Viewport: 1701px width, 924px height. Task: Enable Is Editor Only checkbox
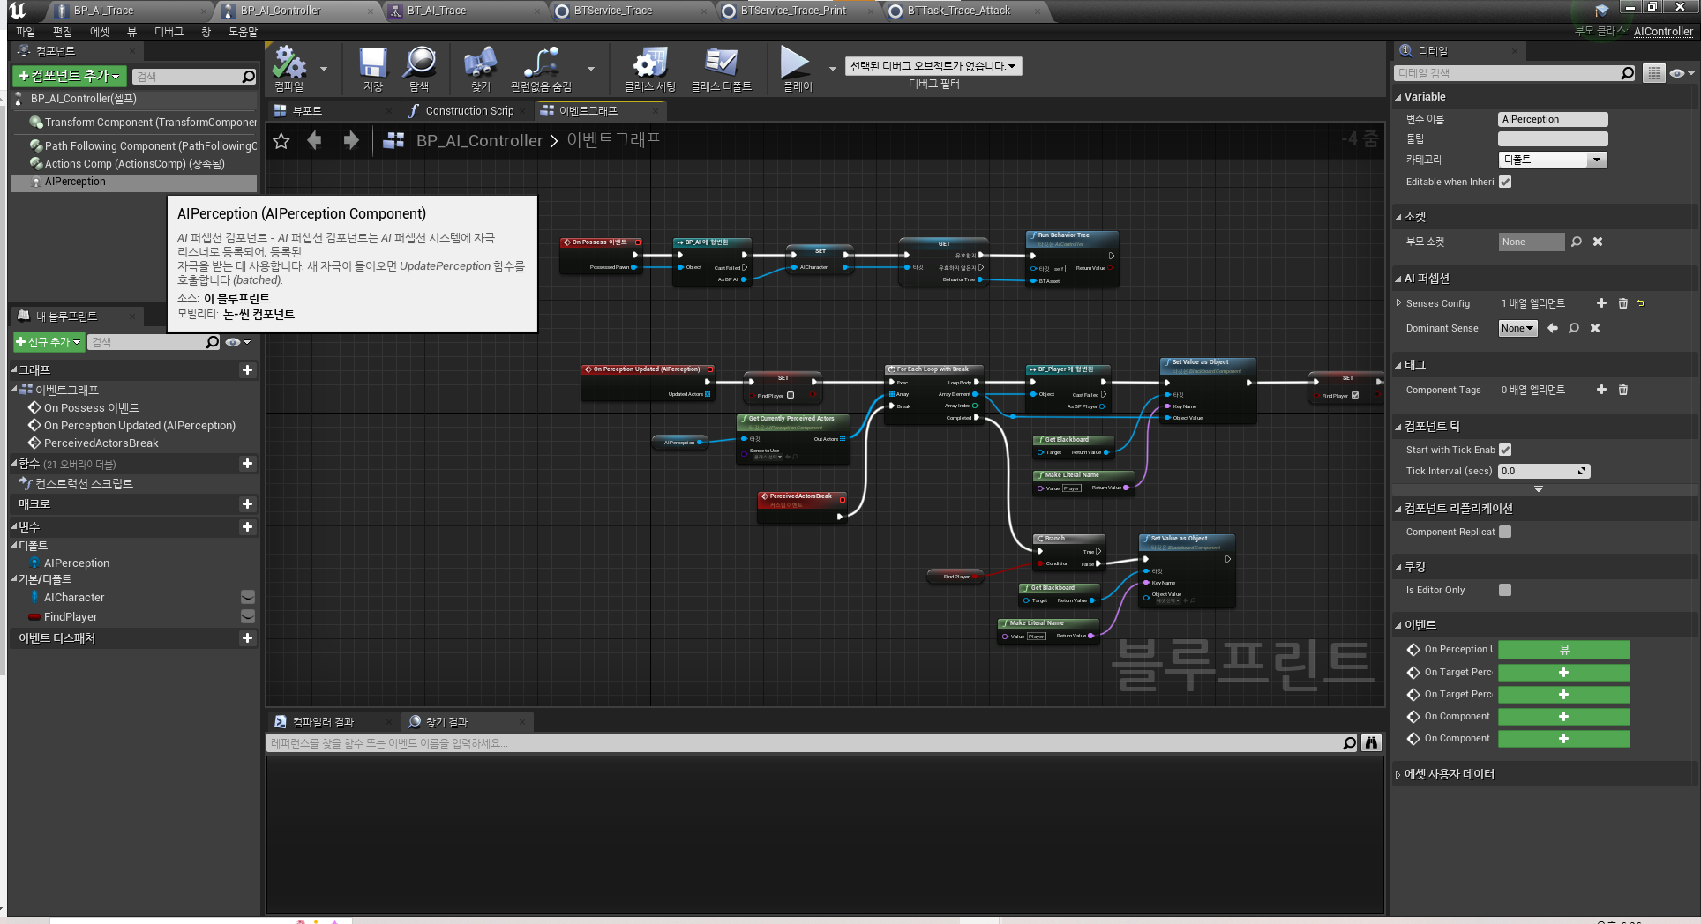[1505, 590]
